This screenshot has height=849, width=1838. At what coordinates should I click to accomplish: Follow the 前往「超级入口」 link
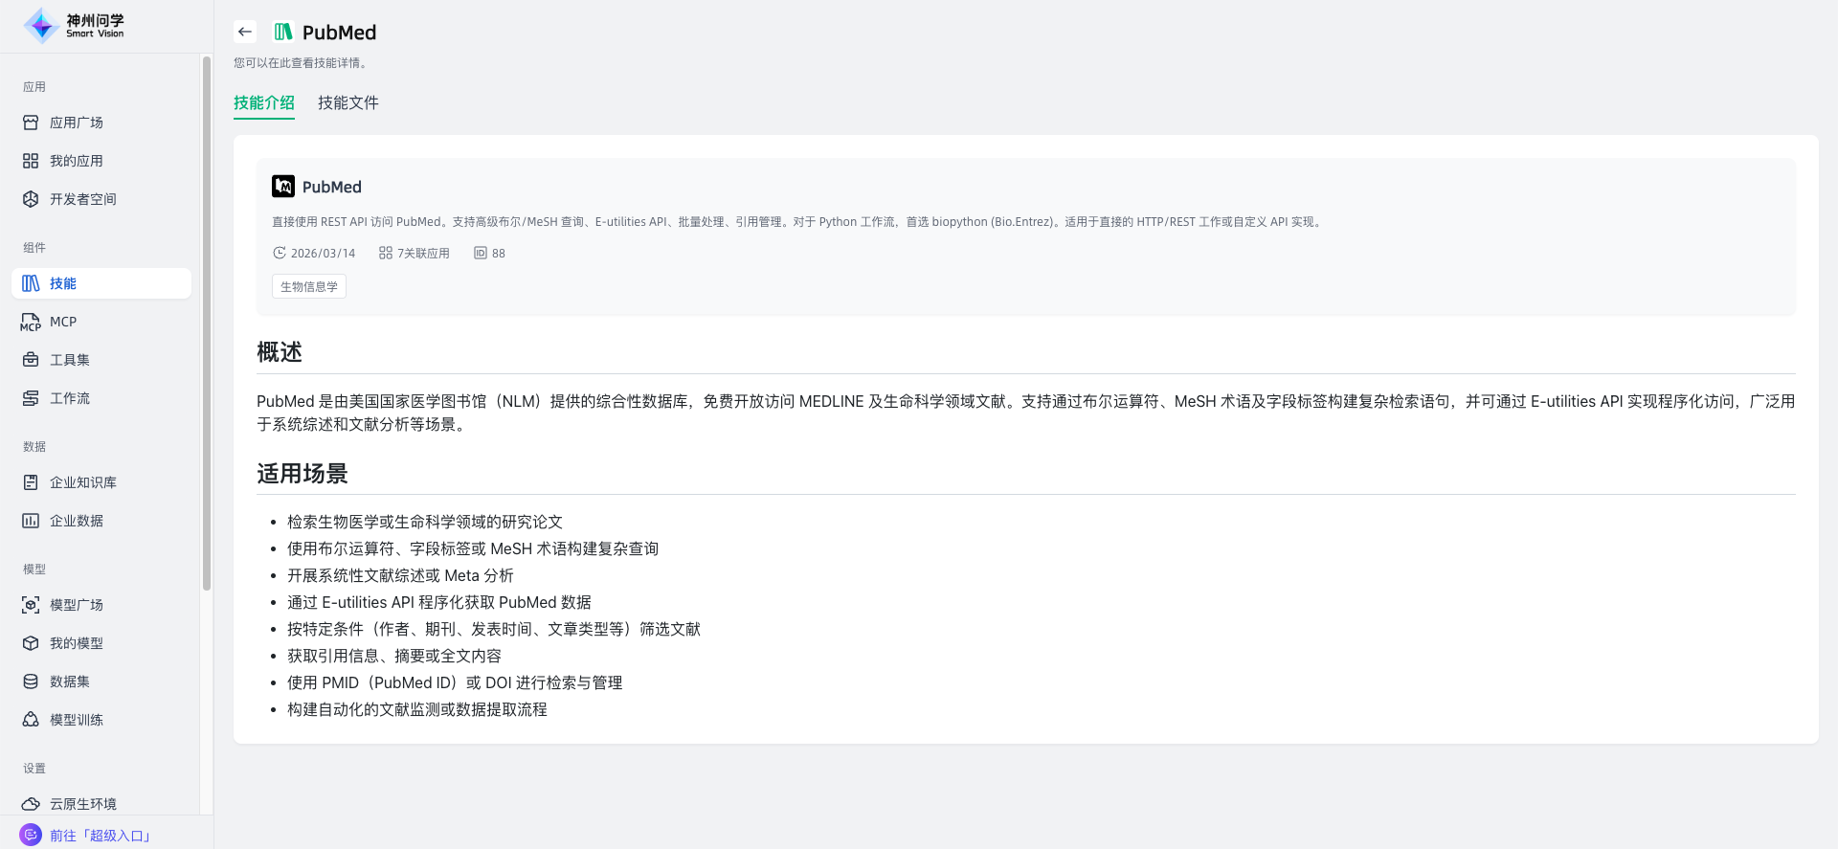pos(101,836)
